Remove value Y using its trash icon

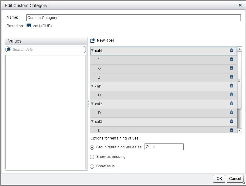pos(231,59)
